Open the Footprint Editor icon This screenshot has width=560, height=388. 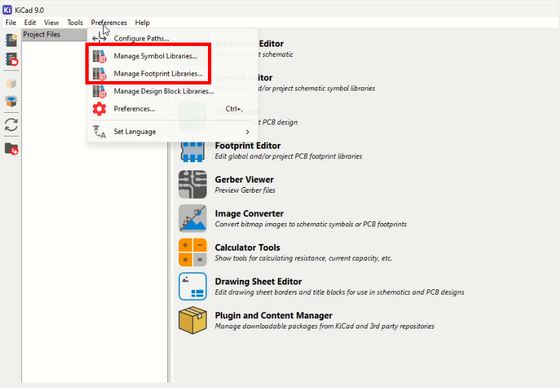pyautogui.click(x=192, y=151)
